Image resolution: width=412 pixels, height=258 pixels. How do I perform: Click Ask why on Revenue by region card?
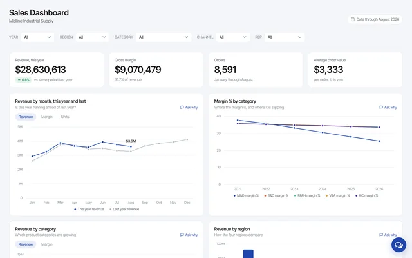pos(388,235)
